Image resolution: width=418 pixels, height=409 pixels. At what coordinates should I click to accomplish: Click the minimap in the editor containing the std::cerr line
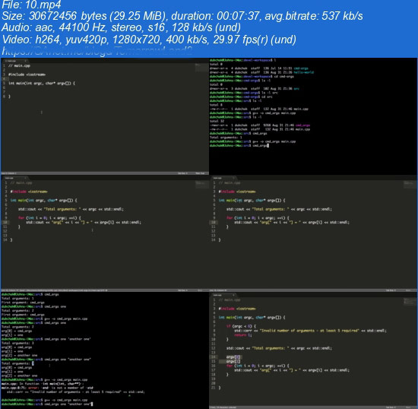click(x=410, y=301)
